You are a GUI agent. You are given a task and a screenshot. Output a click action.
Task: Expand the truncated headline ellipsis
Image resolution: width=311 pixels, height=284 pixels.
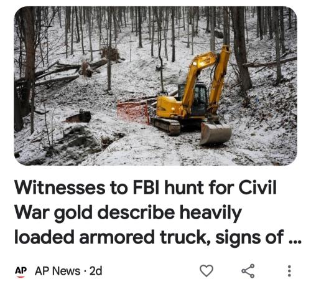[295, 241]
